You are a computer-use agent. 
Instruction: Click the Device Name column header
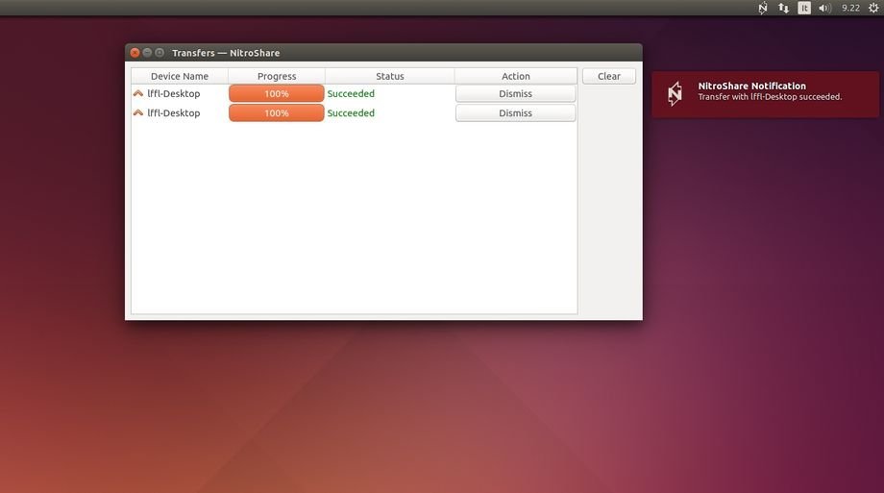180,76
